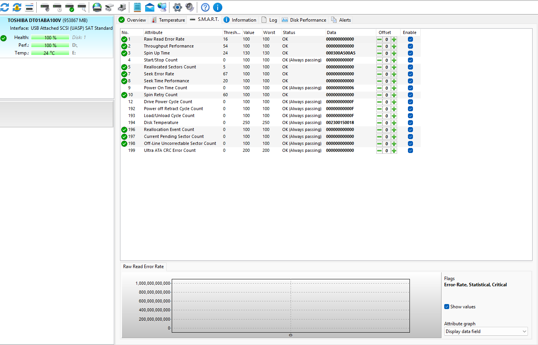Click the disk icon with green checkmark
This screenshot has height=345, width=538.
(x=70, y=7)
